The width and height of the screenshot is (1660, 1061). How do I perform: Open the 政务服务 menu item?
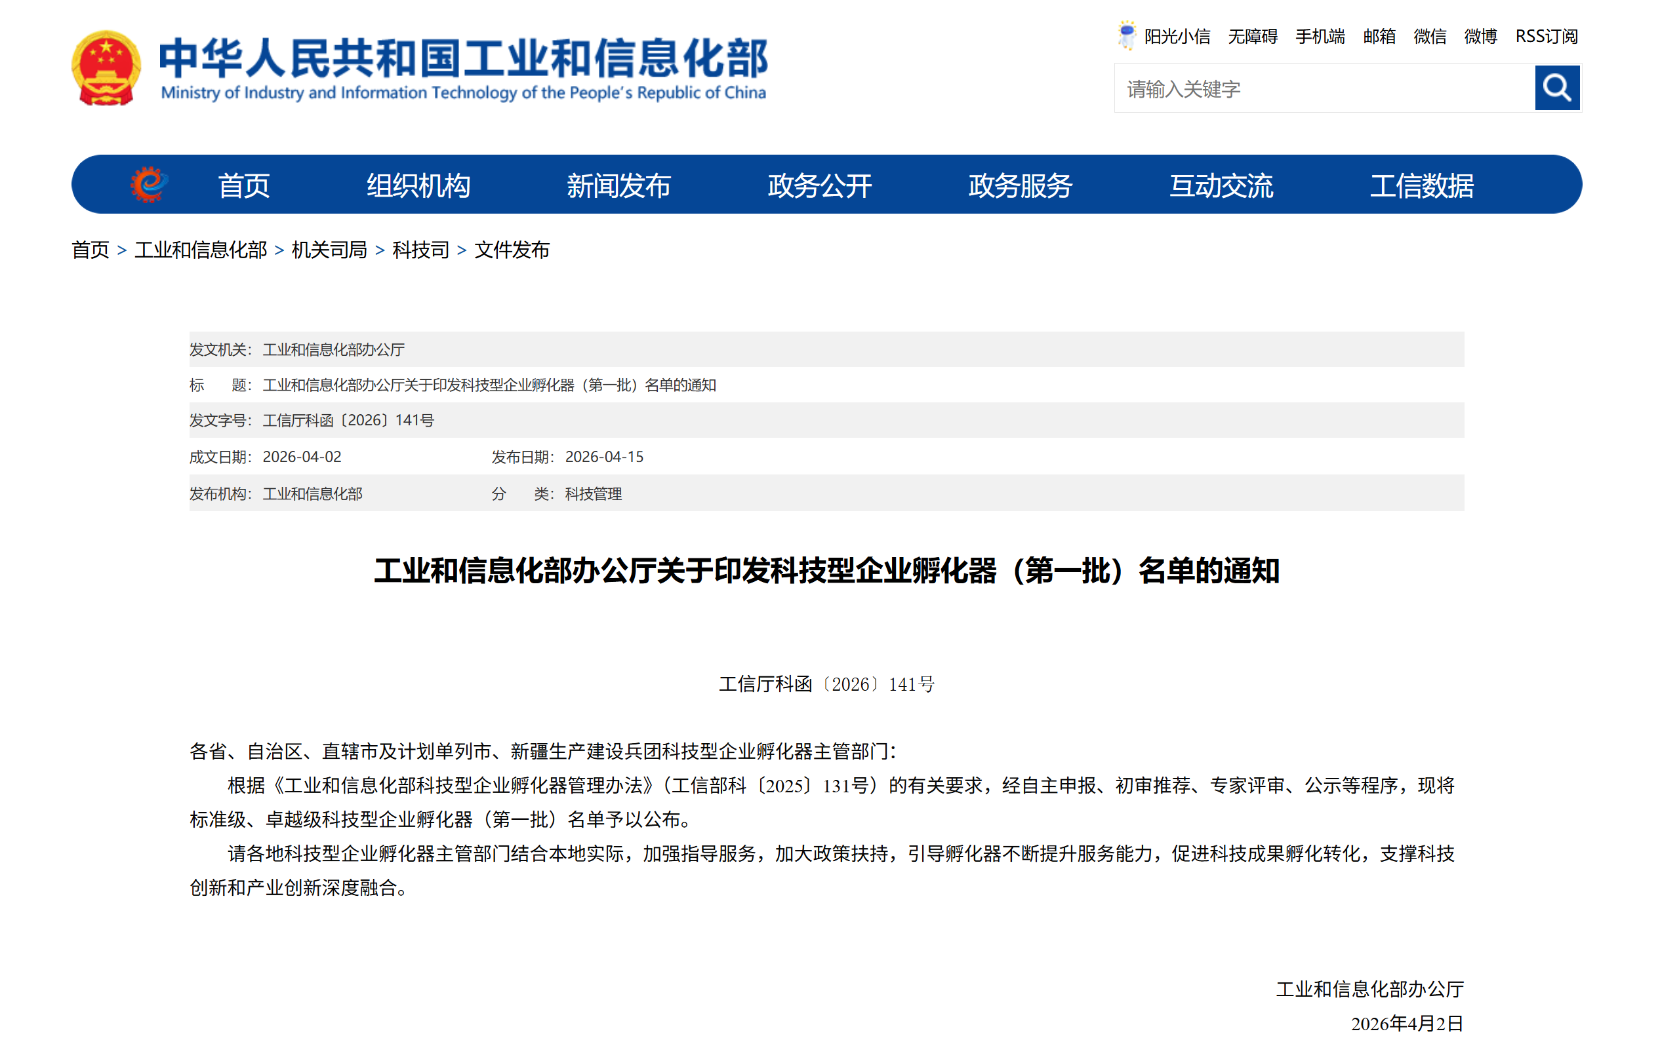1021,186
